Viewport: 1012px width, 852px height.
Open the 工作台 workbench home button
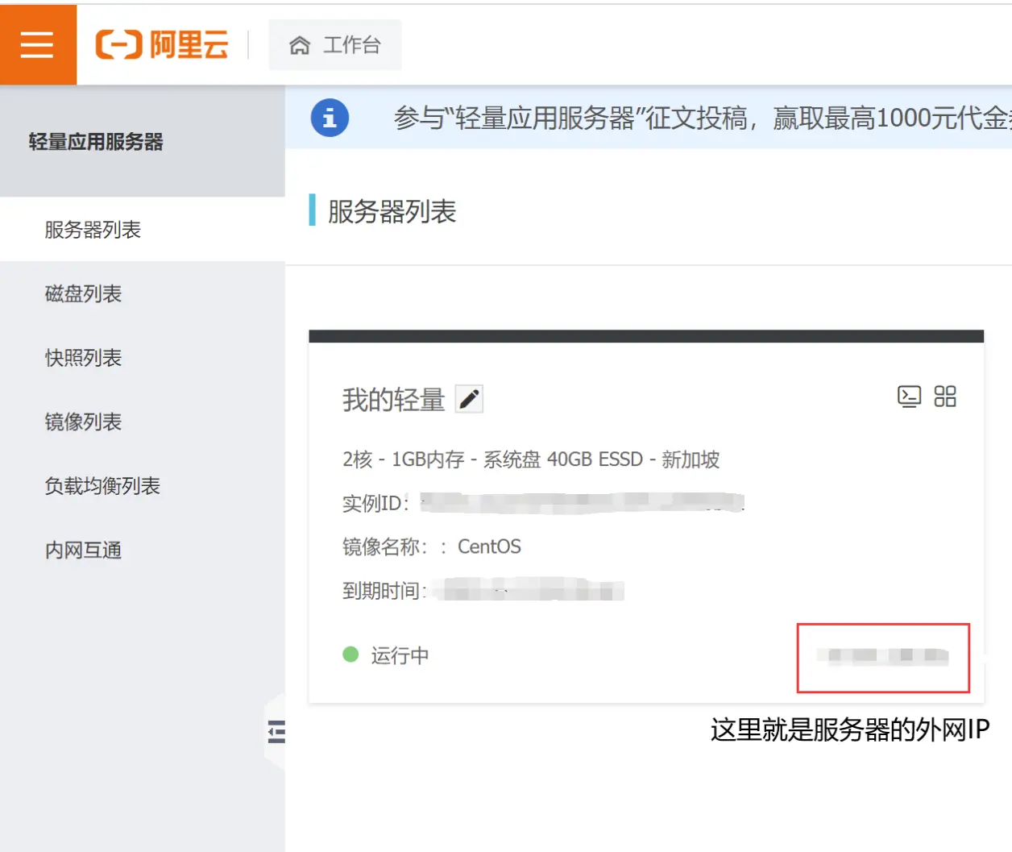[335, 45]
